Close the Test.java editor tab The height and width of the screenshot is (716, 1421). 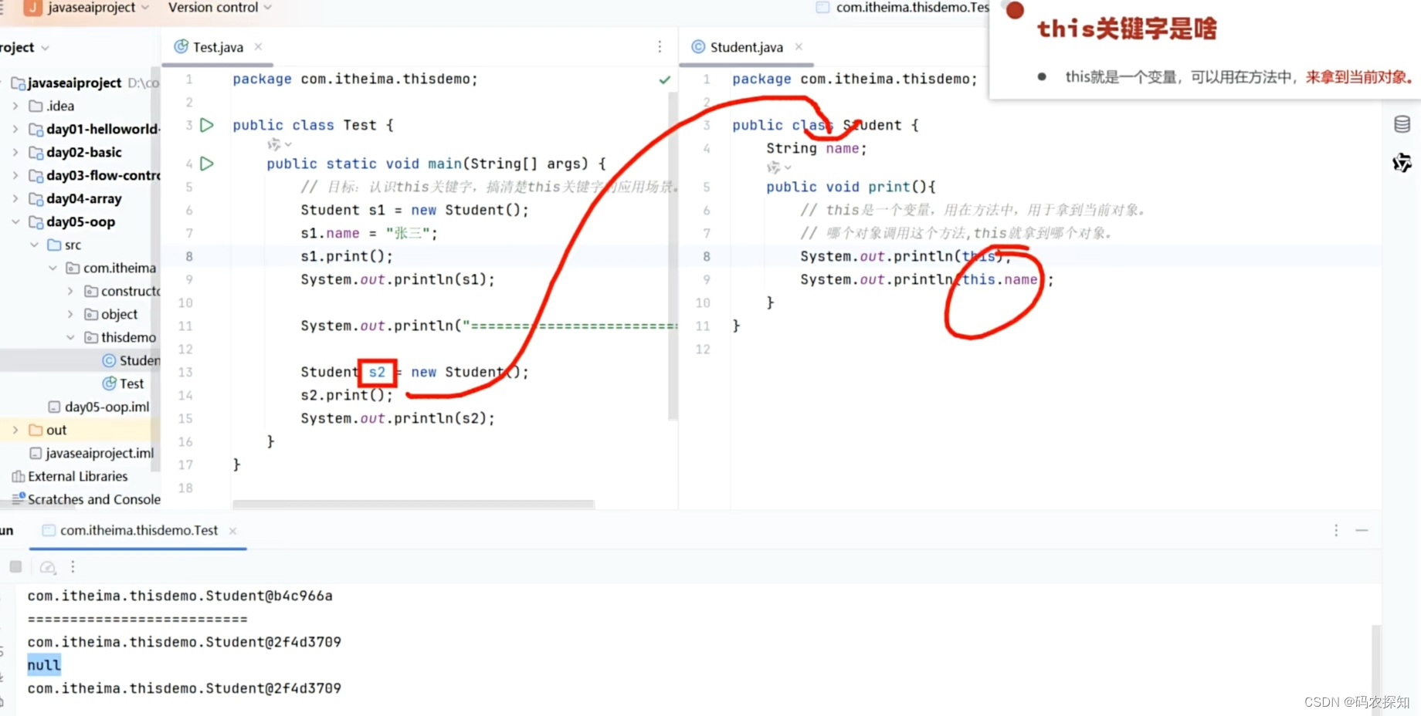[x=259, y=47]
